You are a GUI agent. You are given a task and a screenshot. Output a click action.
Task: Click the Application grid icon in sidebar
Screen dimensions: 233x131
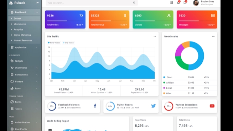click(12, 47)
